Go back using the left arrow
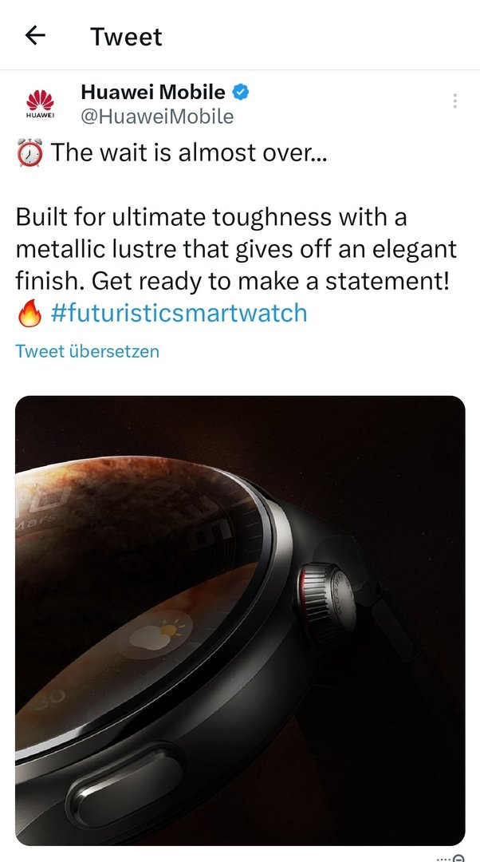 click(35, 36)
